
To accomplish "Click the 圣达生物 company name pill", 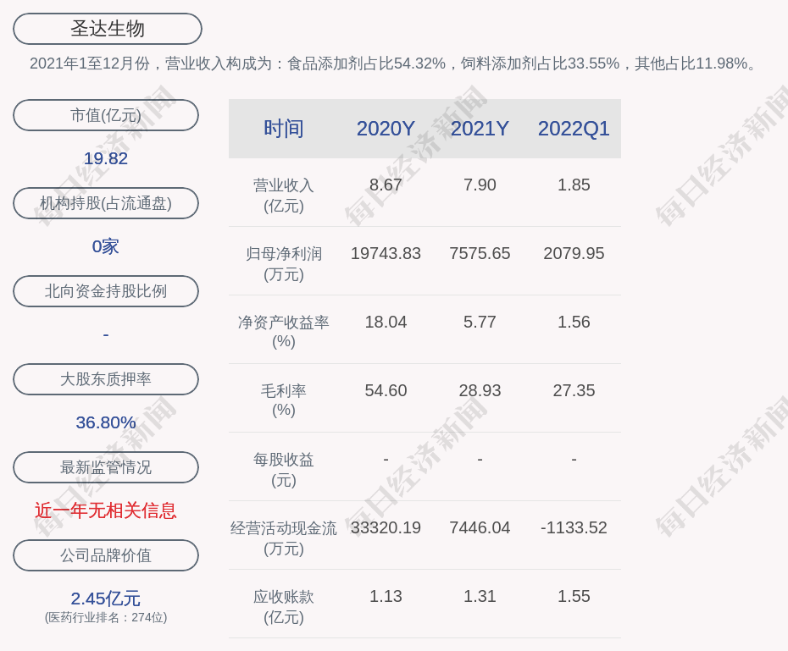I will click(108, 29).
